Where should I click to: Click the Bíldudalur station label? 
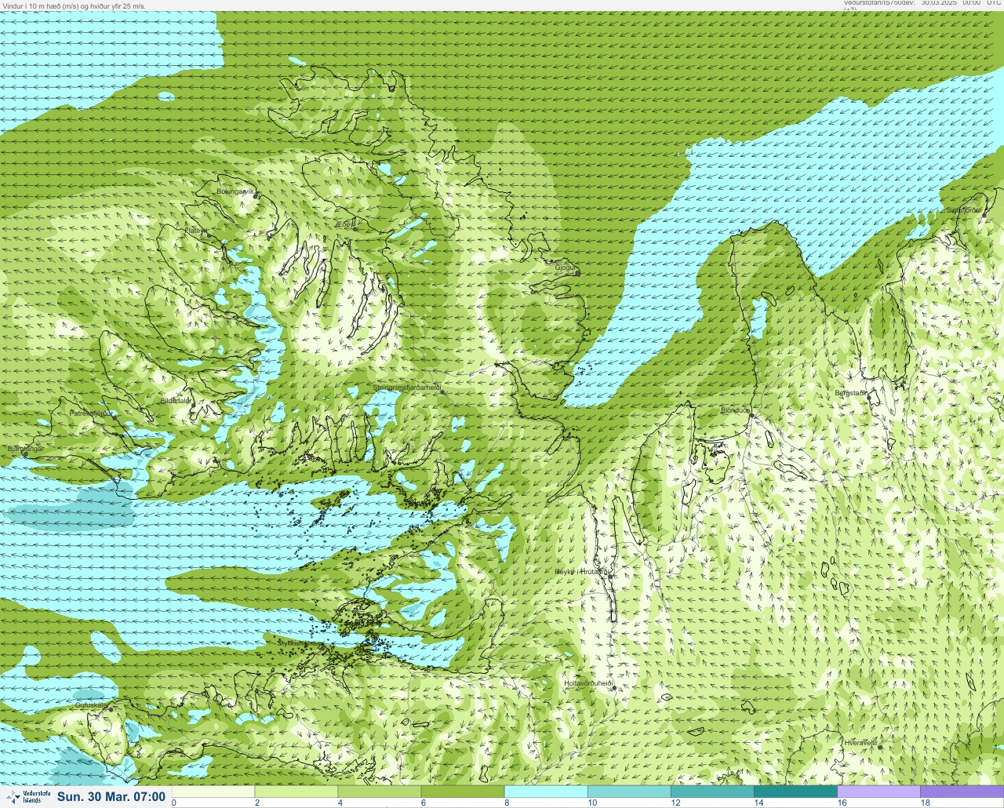pyautogui.click(x=176, y=400)
